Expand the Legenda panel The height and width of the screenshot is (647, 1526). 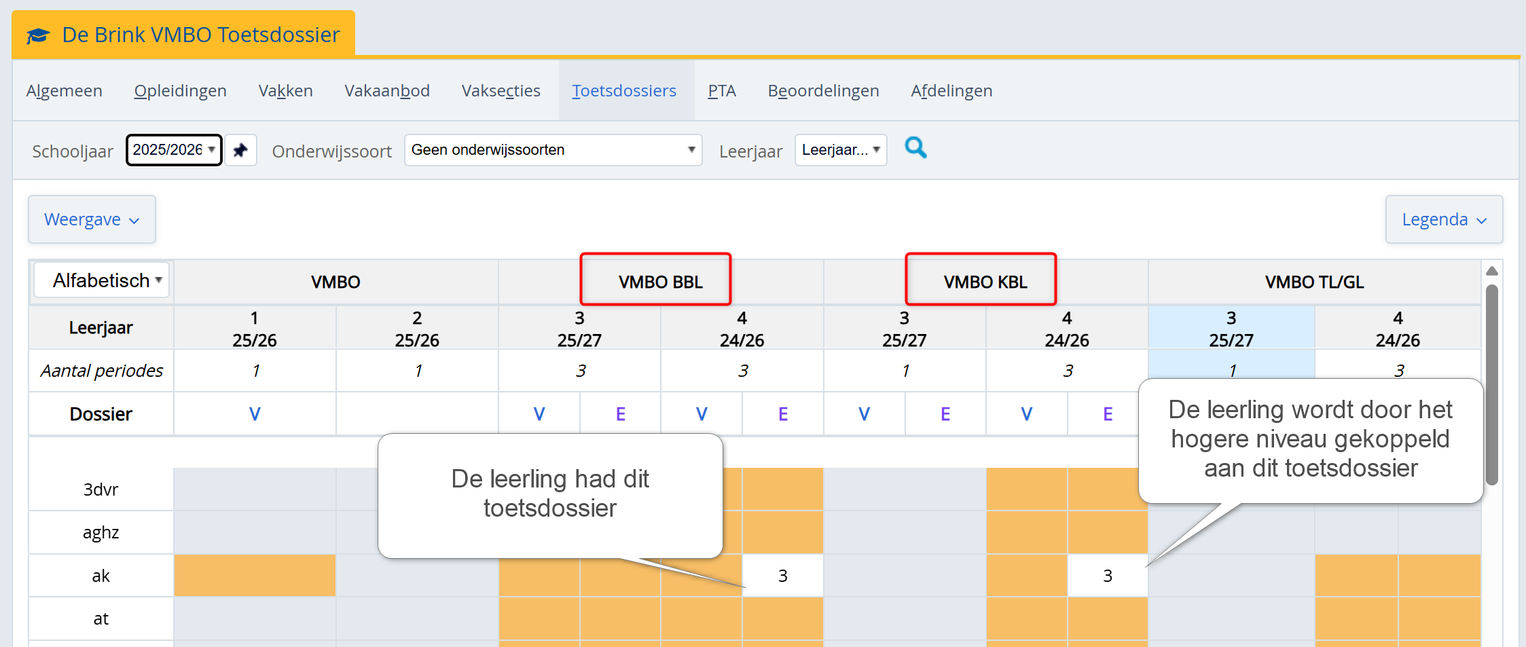pyautogui.click(x=1443, y=219)
